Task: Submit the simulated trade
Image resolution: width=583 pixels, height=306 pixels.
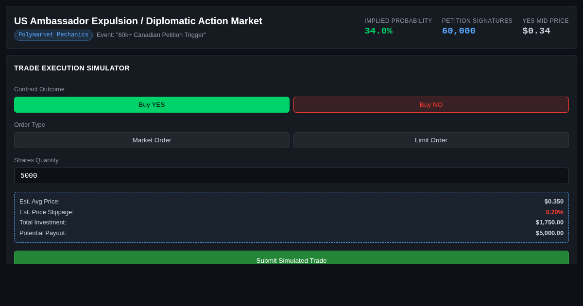Action: pyautogui.click(x=291, y=258)
